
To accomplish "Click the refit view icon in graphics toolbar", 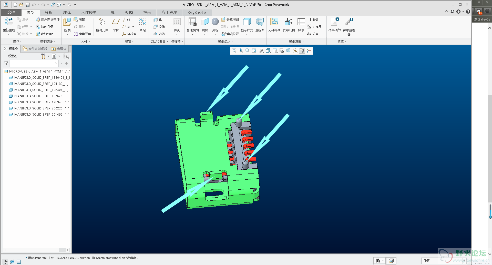I will 234,51.
